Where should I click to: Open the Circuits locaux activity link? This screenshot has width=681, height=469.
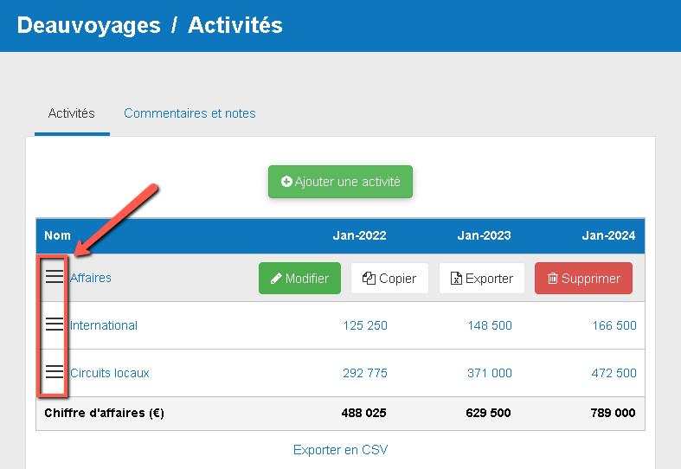pos(110,373)
